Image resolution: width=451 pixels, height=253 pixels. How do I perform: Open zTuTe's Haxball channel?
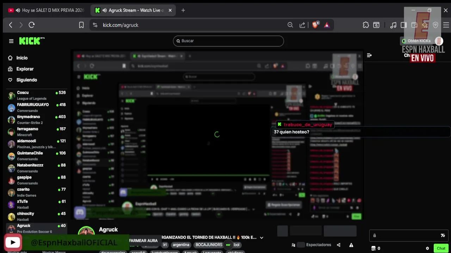click(x=37, y=204)
